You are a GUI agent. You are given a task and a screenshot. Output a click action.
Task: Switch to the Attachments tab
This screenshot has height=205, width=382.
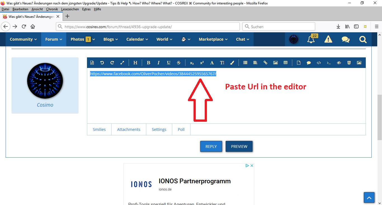click(x=129, y=130)
